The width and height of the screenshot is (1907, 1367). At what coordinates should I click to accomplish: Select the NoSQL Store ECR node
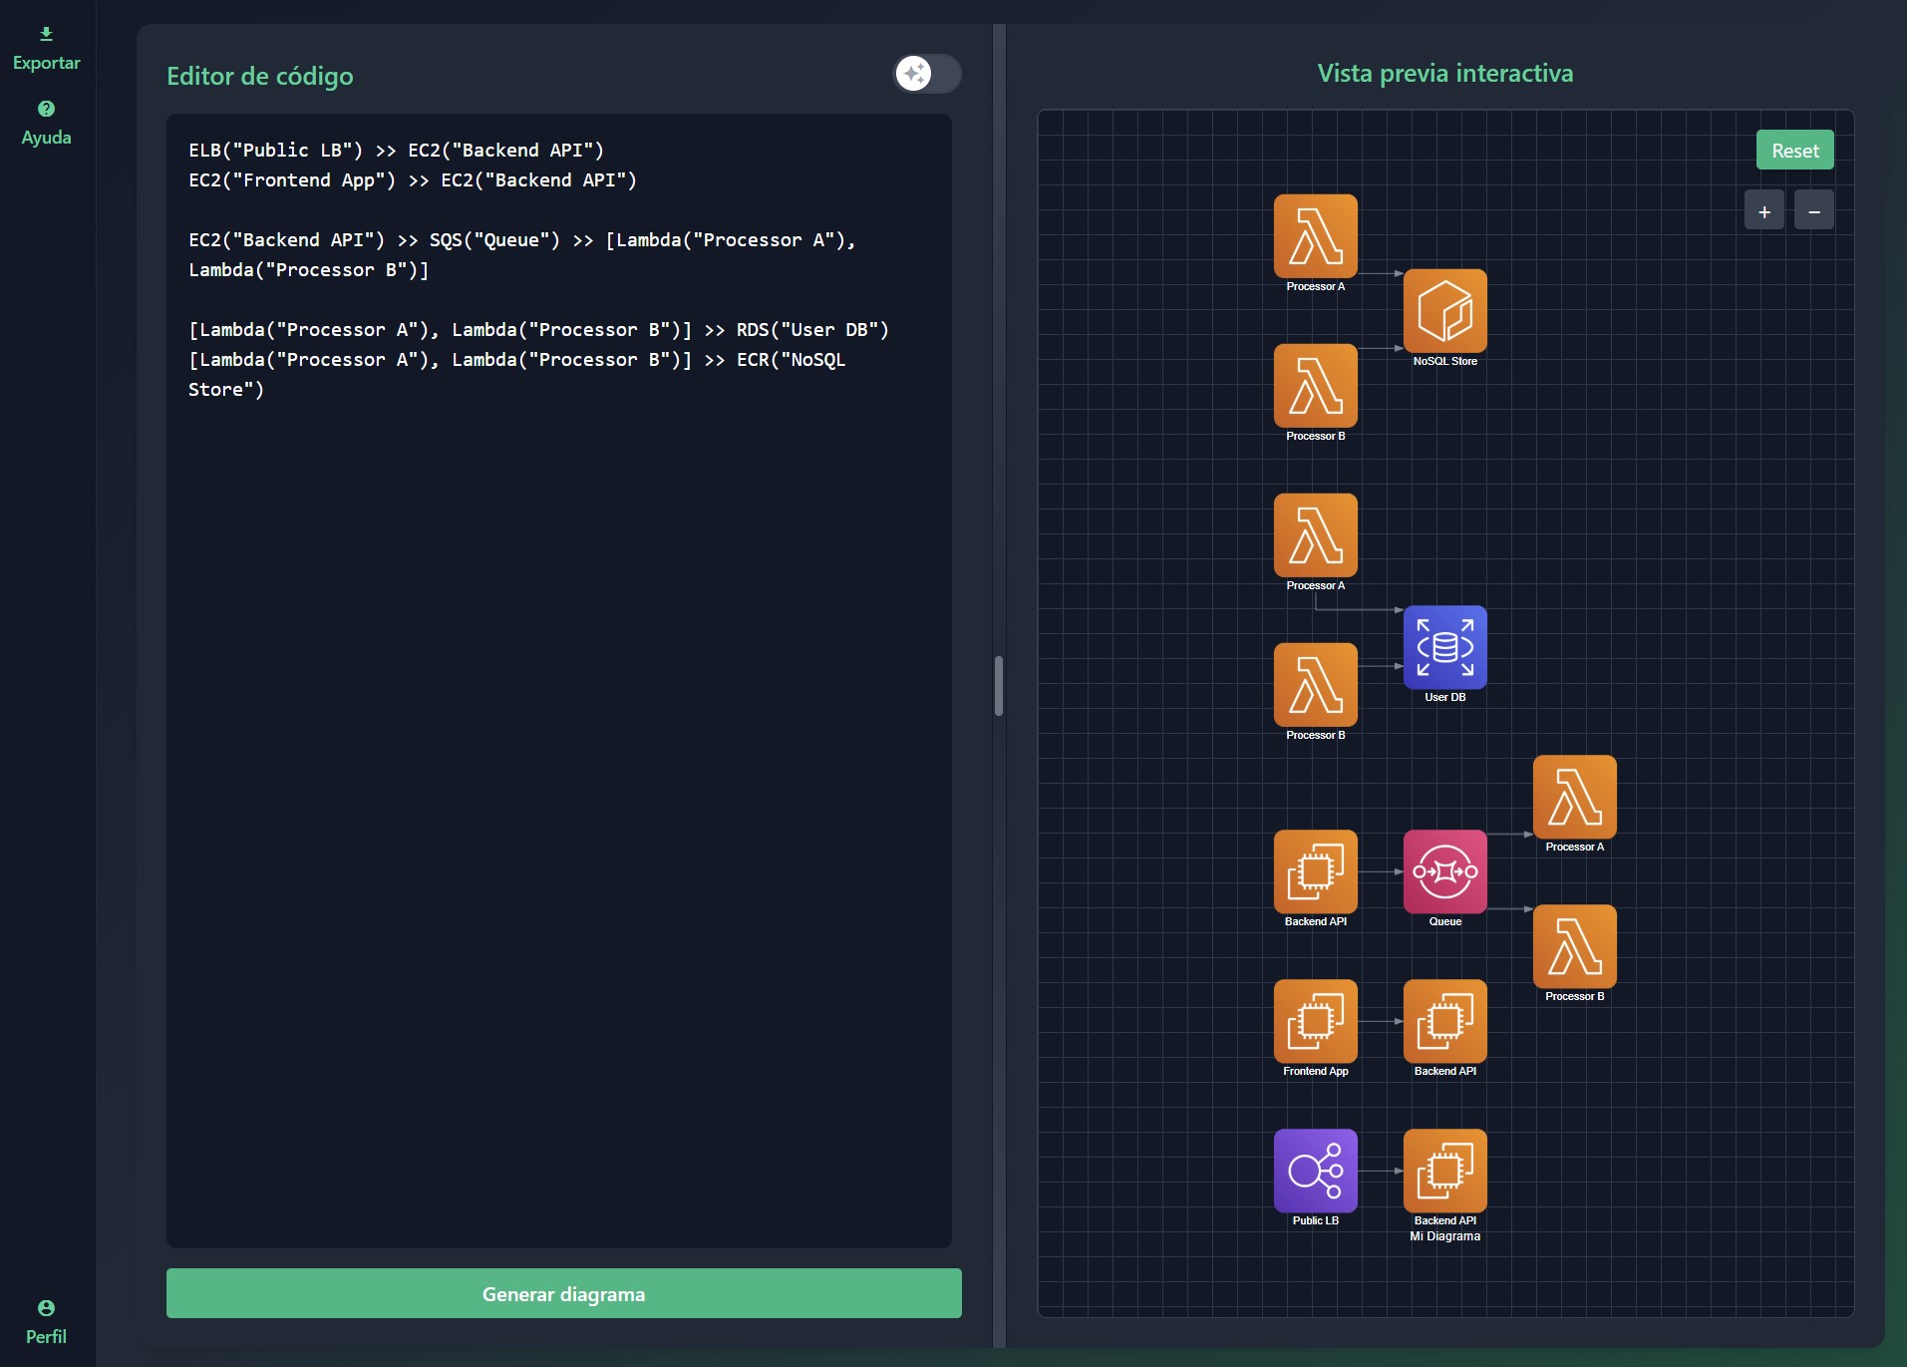pos(1444,311)
